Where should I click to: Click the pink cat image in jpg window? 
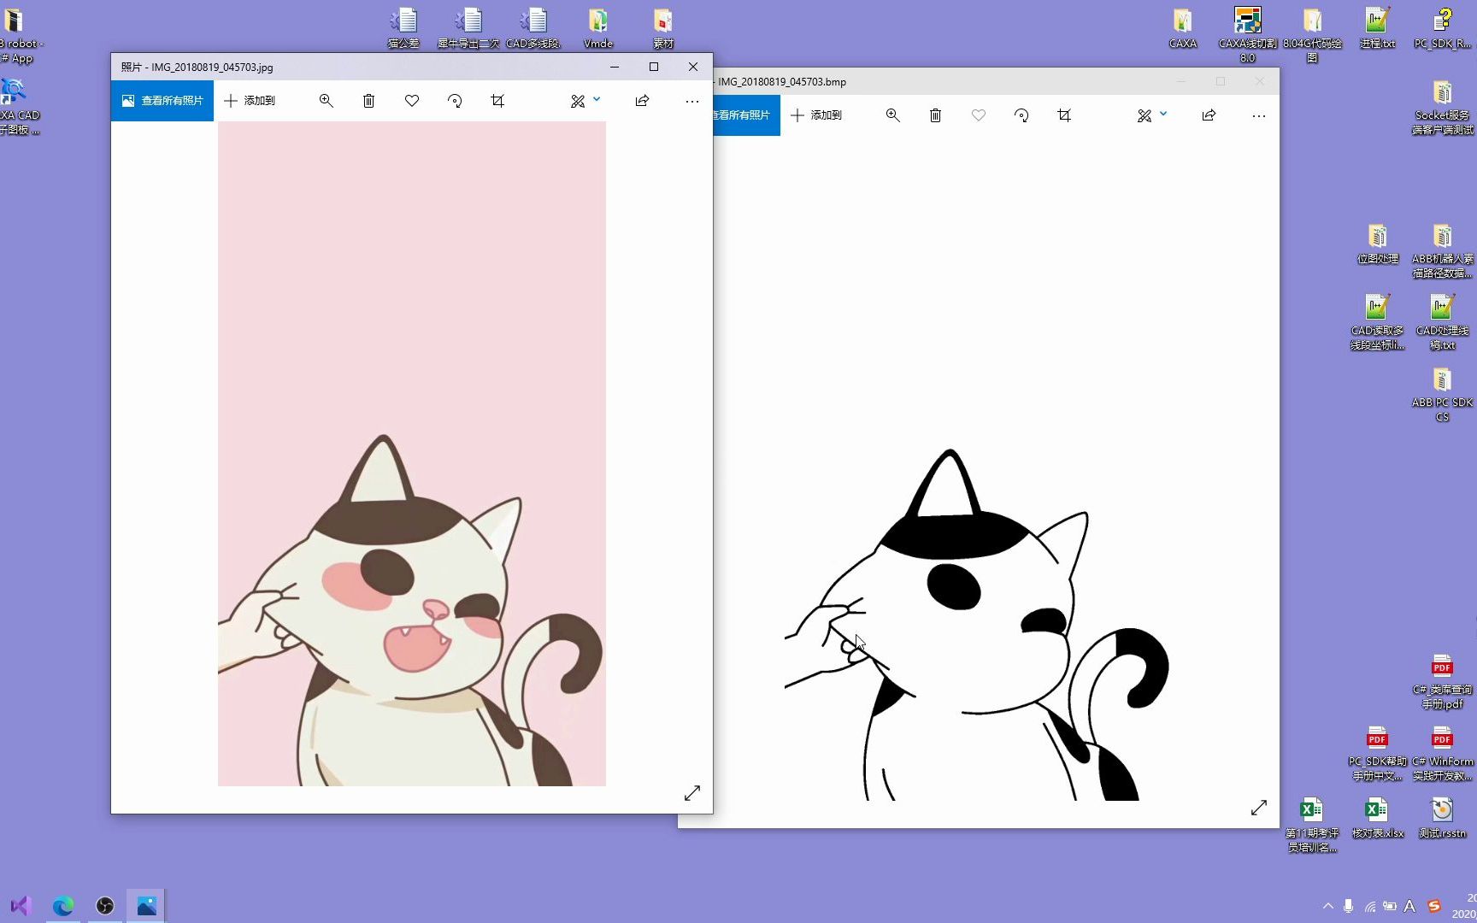point(412,454)
